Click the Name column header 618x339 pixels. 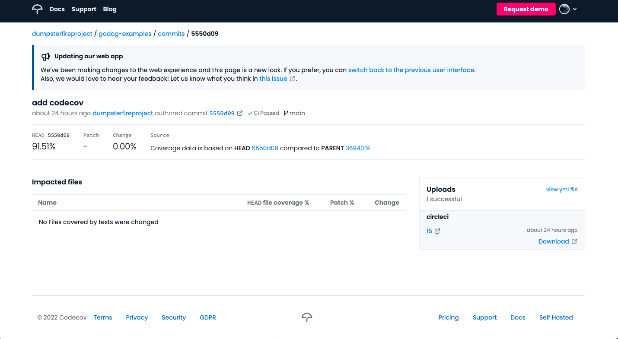coord(47,203)
